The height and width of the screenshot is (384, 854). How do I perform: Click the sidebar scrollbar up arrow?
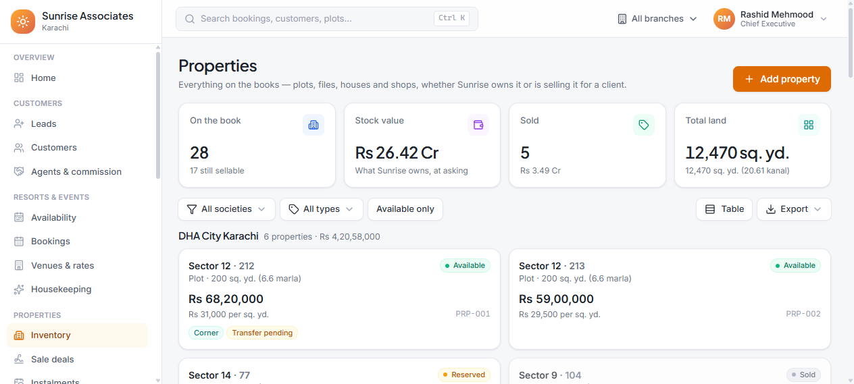[158, 48]
